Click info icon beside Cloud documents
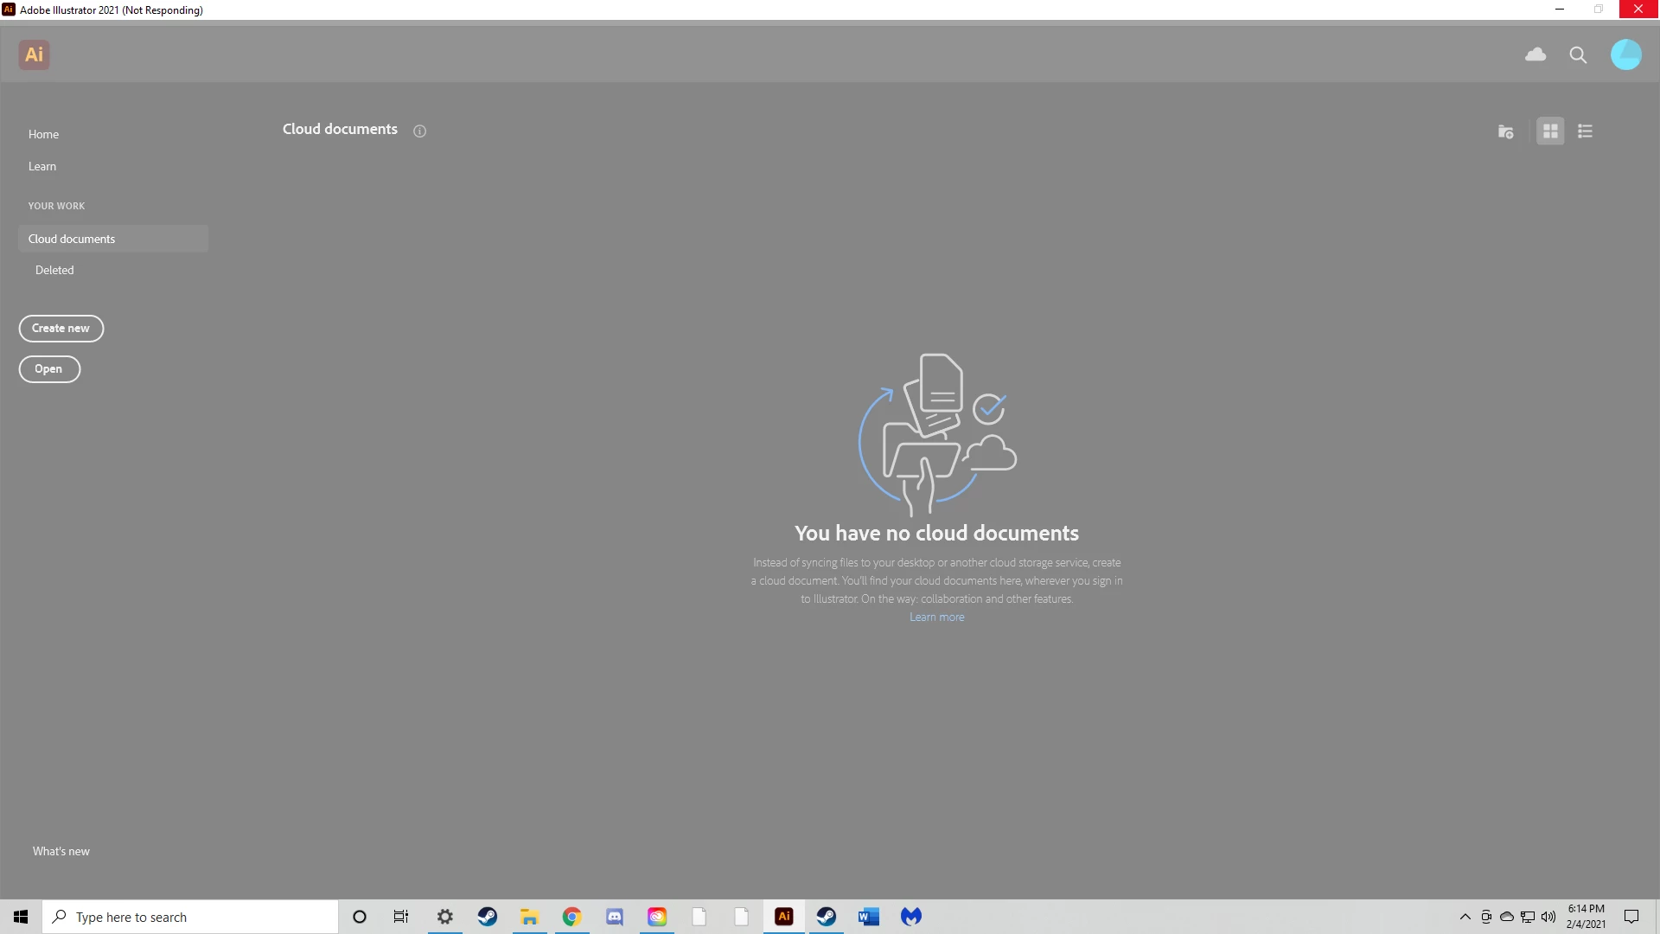 coord(419,131)
